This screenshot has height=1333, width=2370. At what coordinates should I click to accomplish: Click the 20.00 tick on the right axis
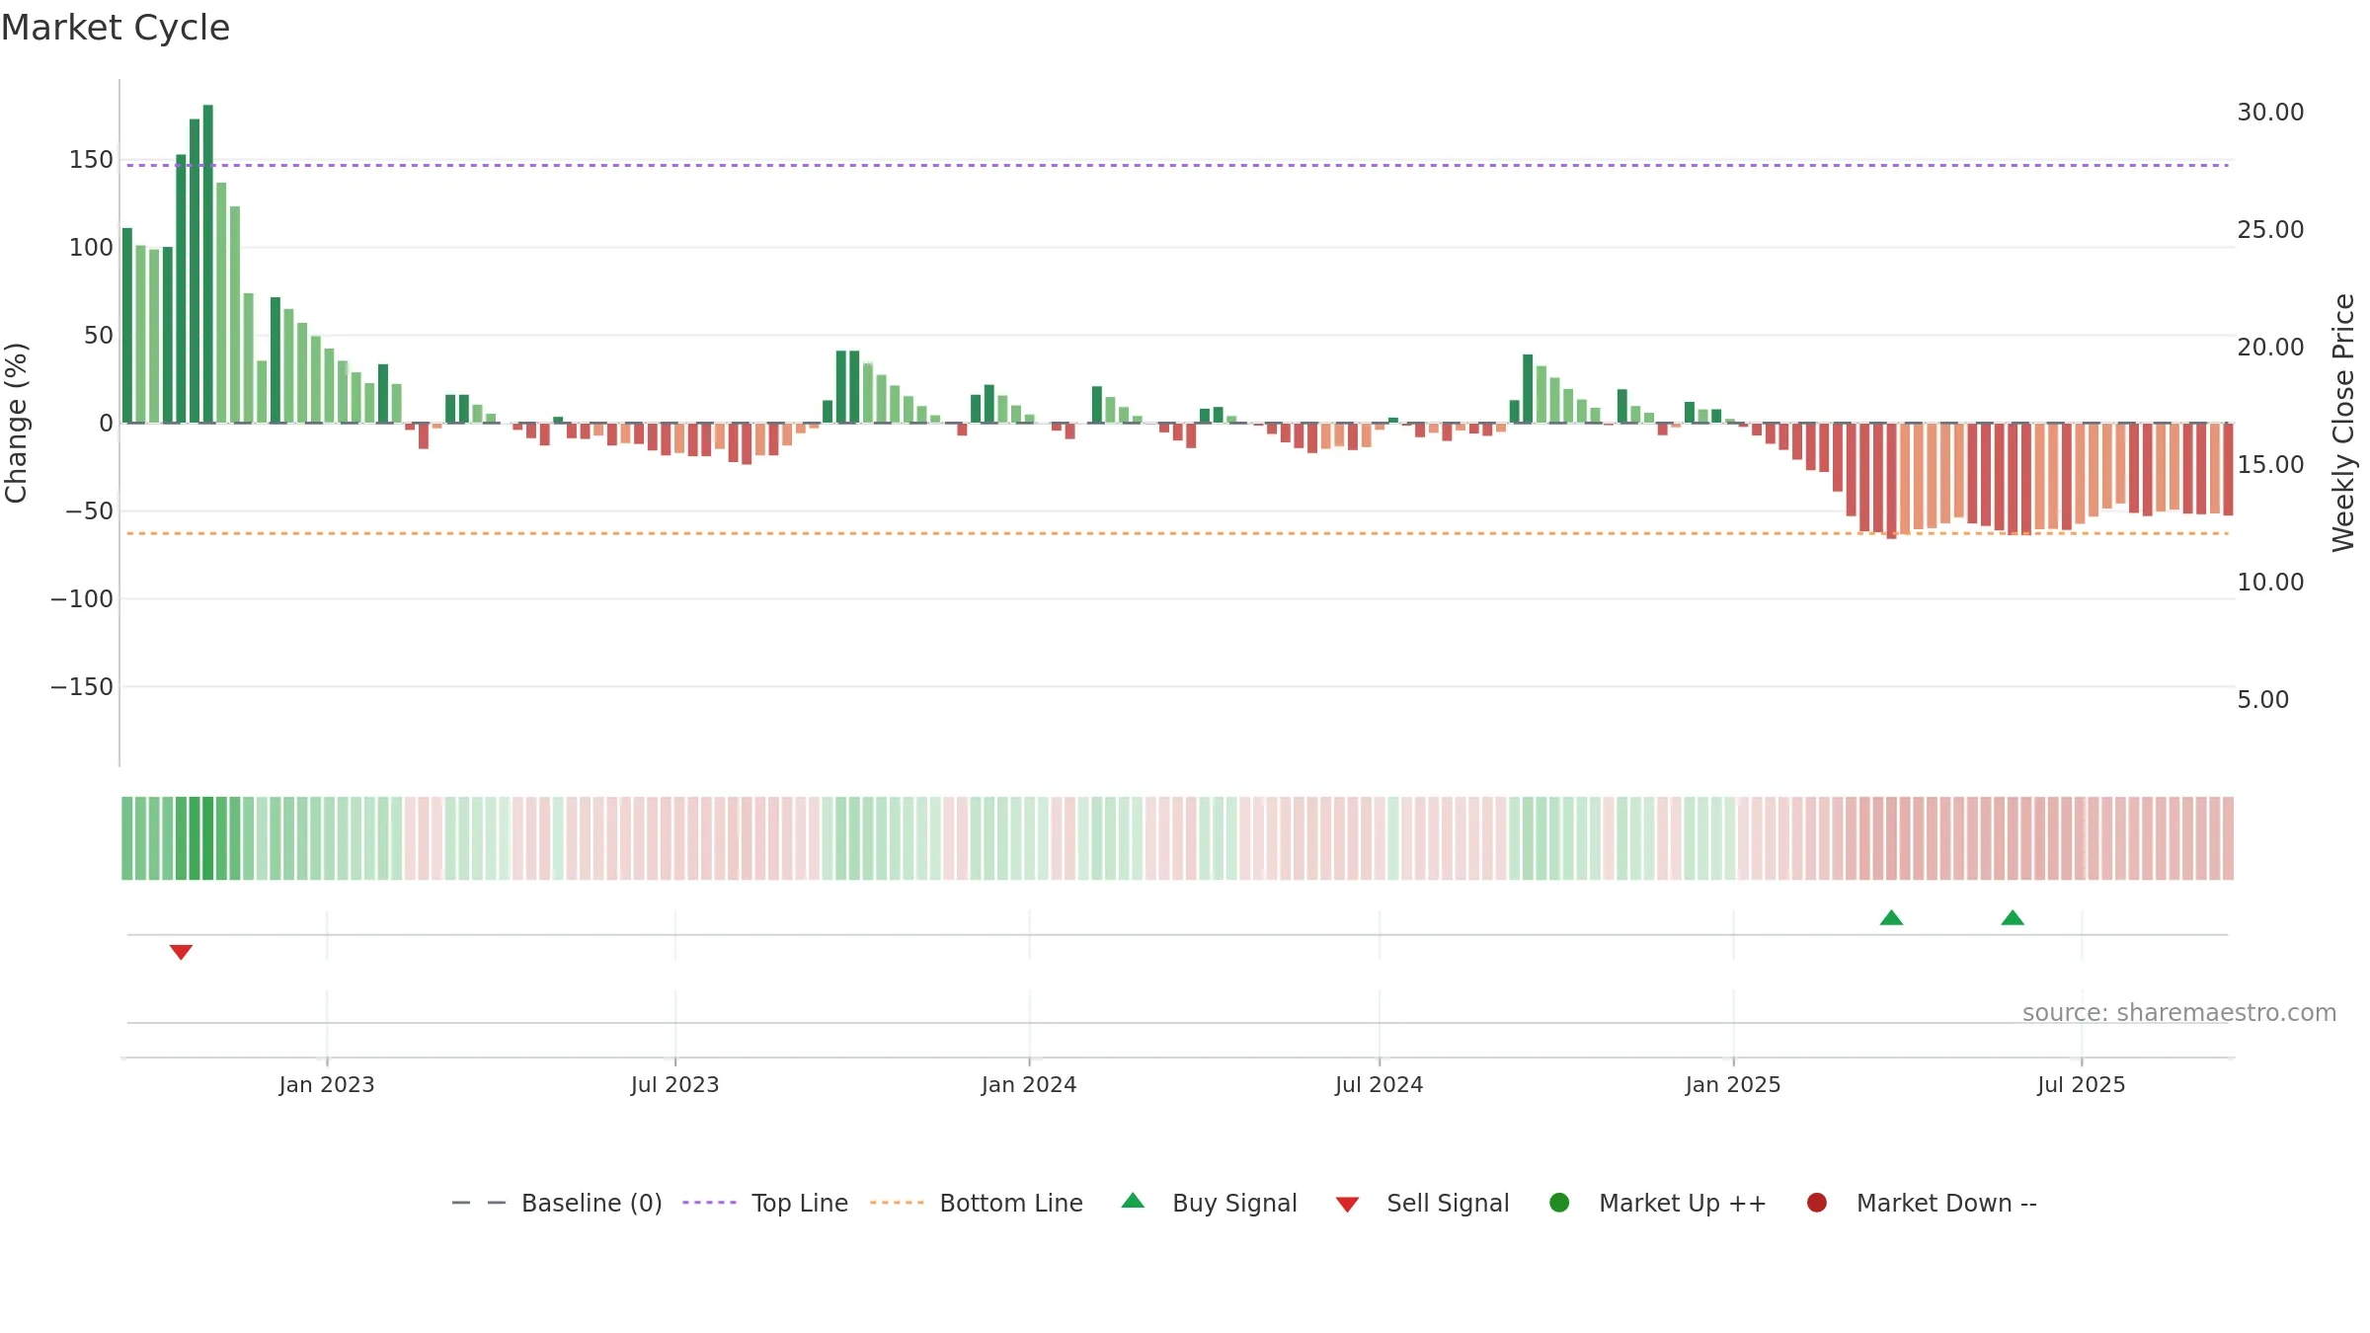pos(2270,347)
